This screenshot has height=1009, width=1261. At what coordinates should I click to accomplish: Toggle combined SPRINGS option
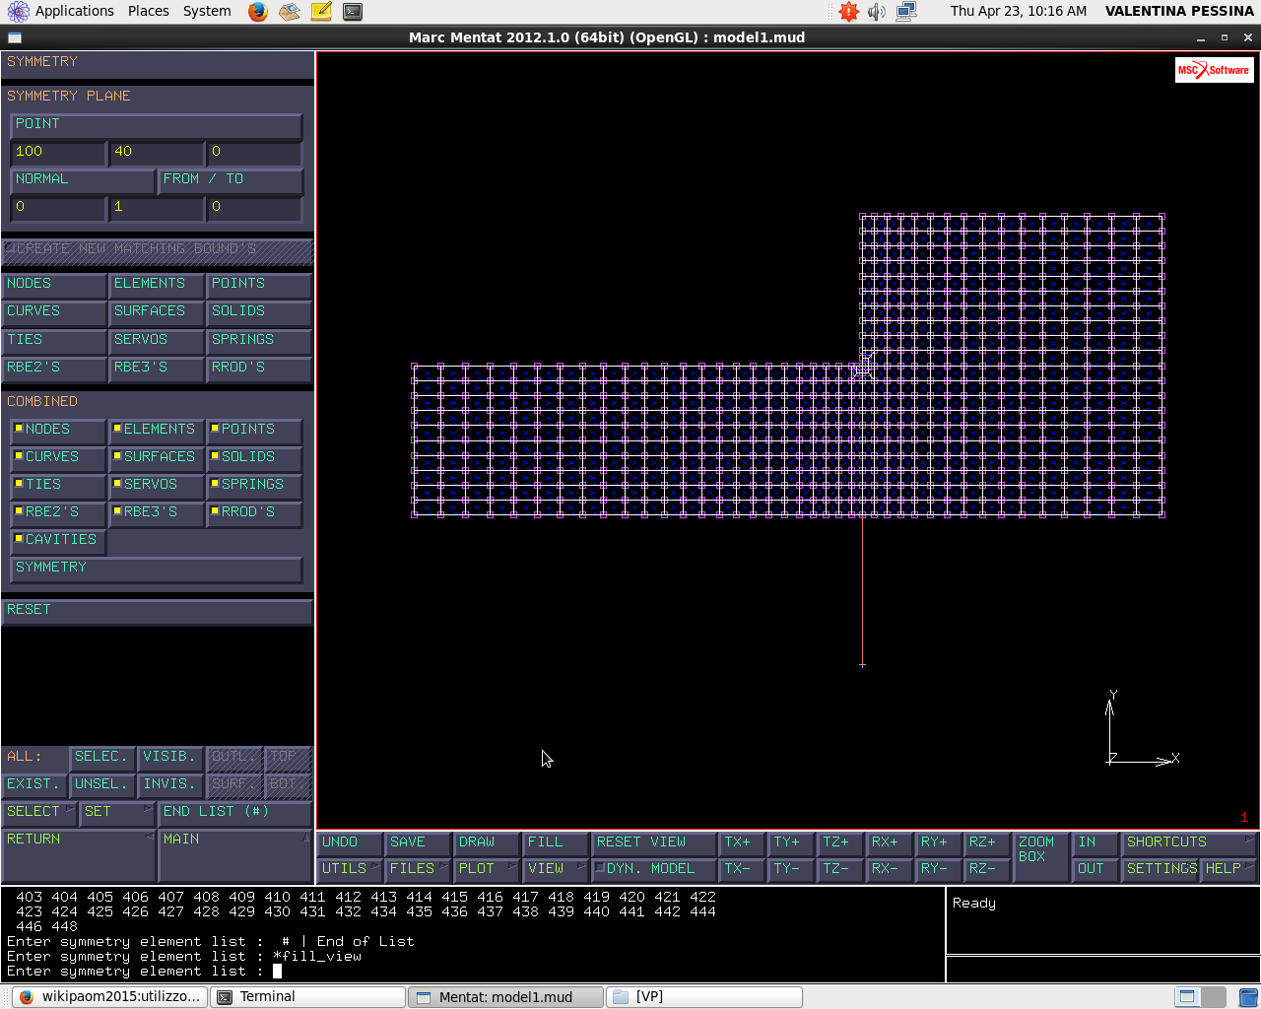pyautogui.click(x=254, y=485)
